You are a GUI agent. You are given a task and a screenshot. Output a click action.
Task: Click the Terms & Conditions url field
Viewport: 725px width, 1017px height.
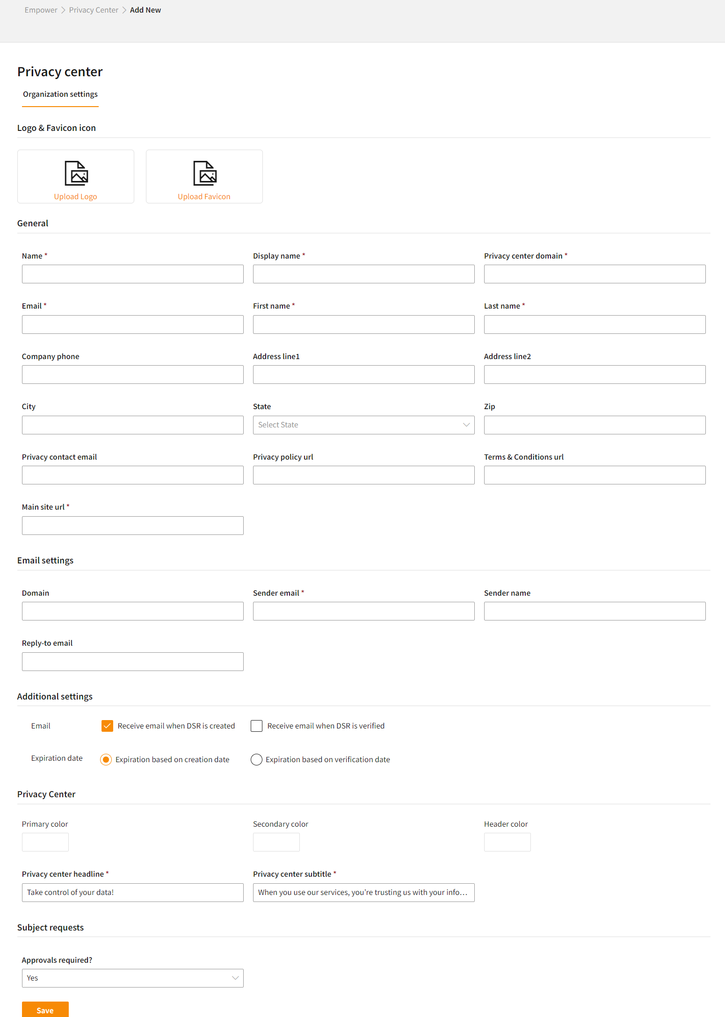click(594, 475)
